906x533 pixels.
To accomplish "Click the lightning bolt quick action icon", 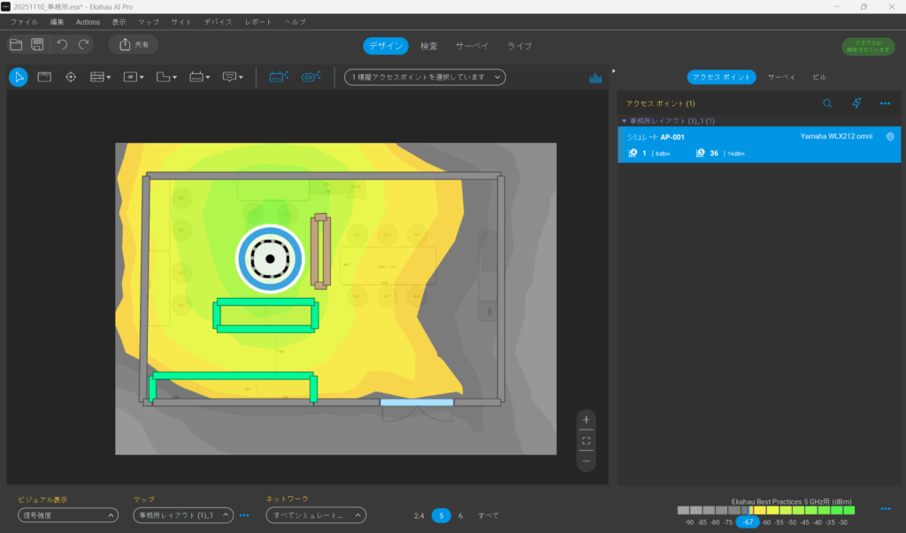I will click(x=856, y=103).
